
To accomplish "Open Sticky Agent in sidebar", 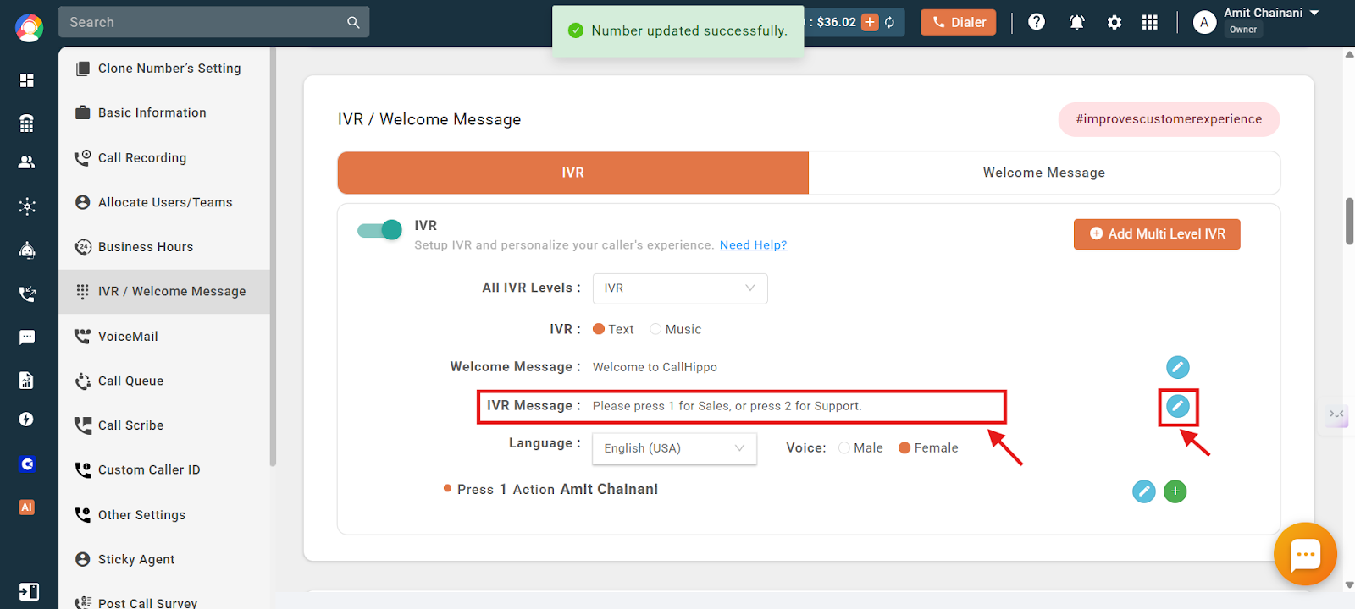I will click(x=164, y=559).
